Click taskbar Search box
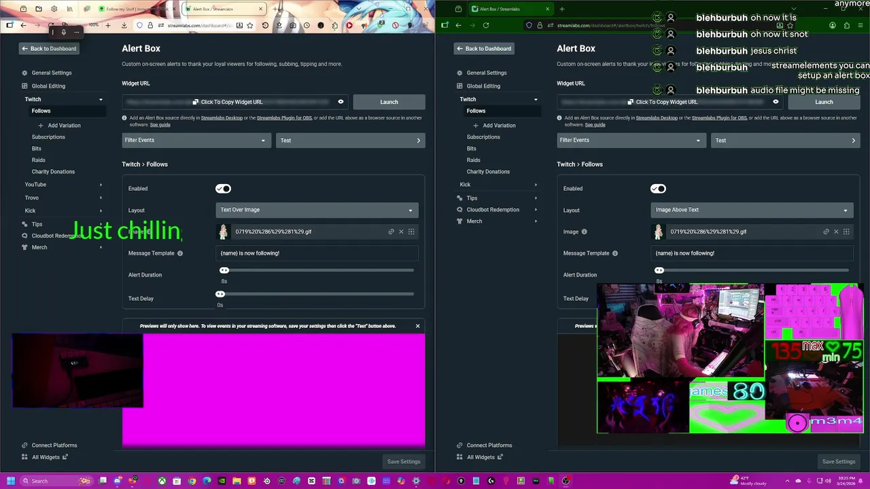 tap(58, 481)
